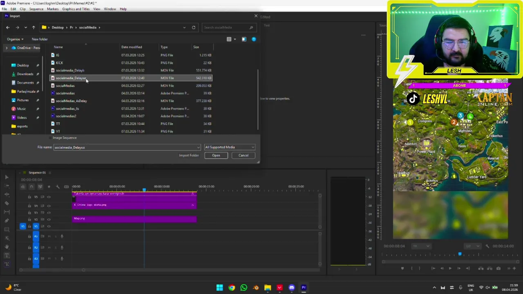Viewport: 523px width, 294px height.
Task: Click the timeline Add Marker icon
Action: pyautogui.click(x=49, y=187)
